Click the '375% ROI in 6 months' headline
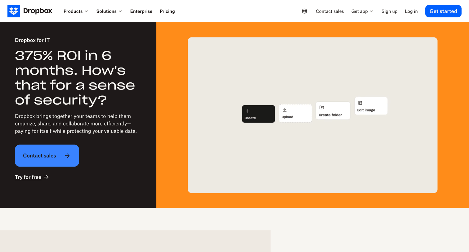469x252 pixels. pyautogui.click(x=75, y=78)
